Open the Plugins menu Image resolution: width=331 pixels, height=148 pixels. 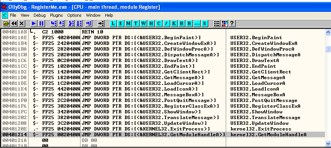56,15
